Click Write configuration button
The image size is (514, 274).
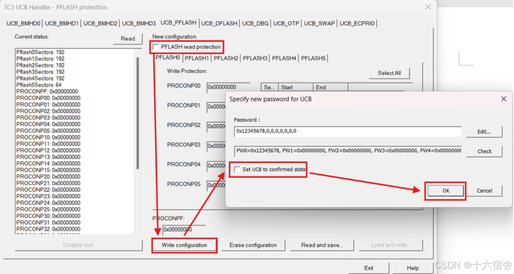184,245
